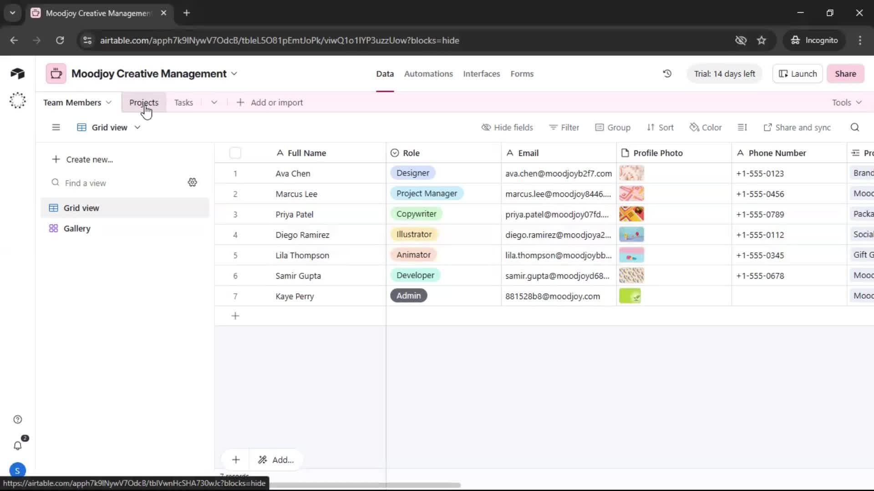
Task: Open the account avatar S
Action: coord(17,471)
